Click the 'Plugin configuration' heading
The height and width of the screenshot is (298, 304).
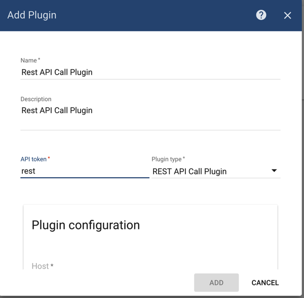coord(86,225)
